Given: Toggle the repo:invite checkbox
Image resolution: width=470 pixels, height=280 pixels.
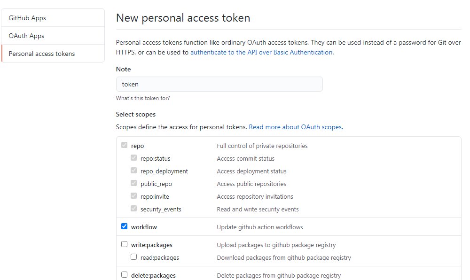Looking at the screenshot, I should click(133, 196).
